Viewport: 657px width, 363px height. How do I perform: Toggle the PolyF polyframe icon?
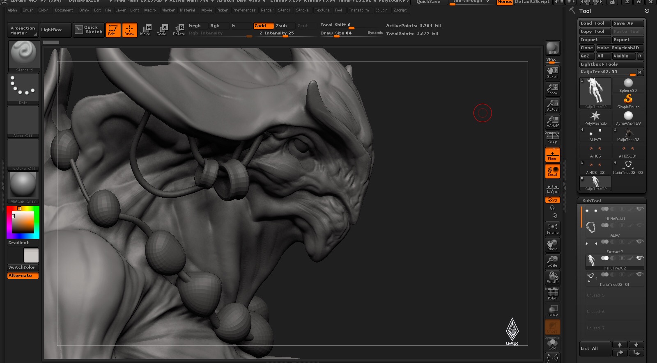pos(552,294)
